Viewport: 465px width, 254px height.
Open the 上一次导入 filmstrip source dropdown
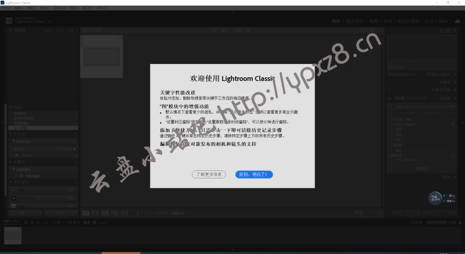(x=77, y=223)
